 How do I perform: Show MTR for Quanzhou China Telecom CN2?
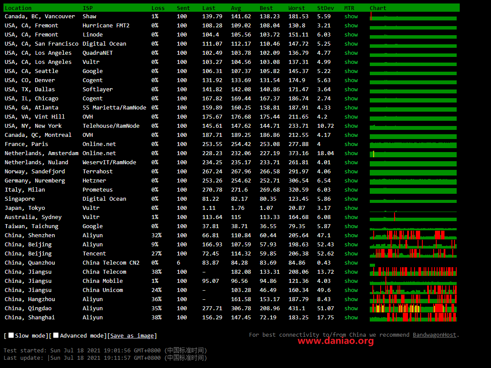click(351, 262)
